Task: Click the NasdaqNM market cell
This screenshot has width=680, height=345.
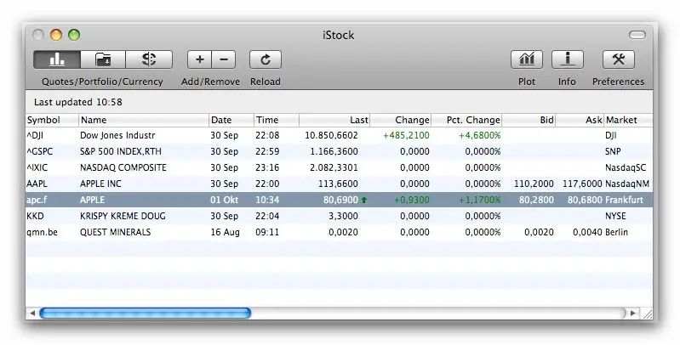Action: click(627, 184)
